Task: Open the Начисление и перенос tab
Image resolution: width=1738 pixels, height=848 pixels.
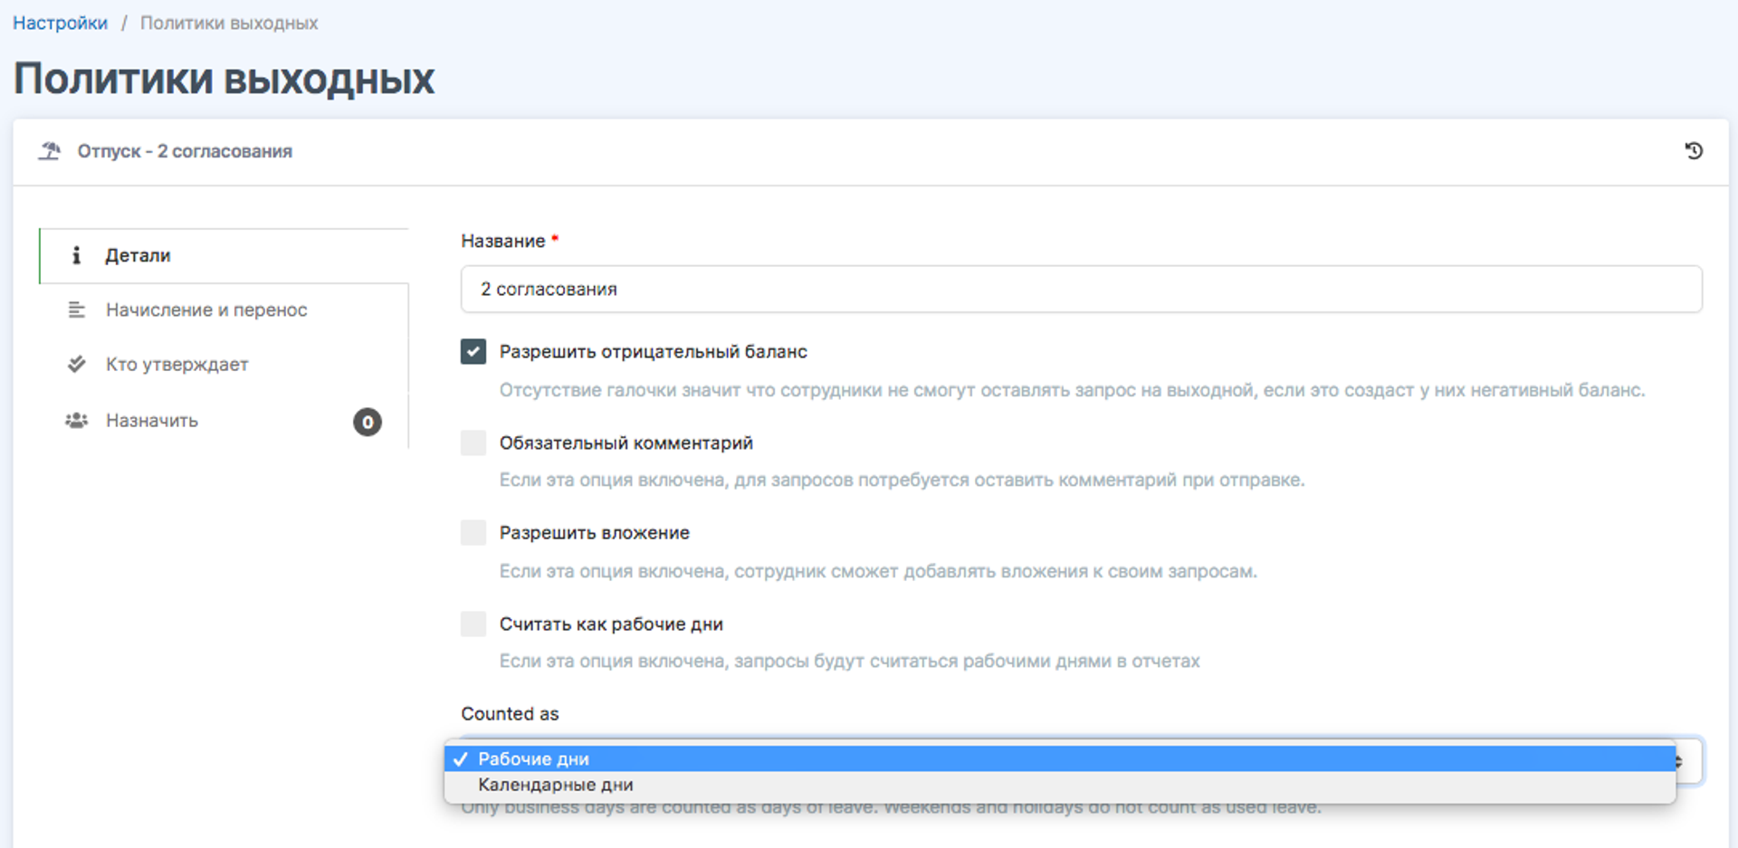Action: click(224, 310)
